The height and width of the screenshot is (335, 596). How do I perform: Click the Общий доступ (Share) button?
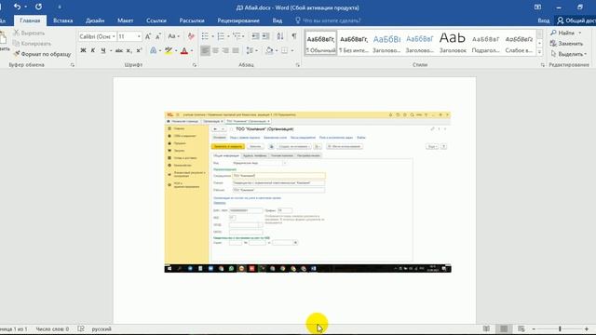pos(576,20)
